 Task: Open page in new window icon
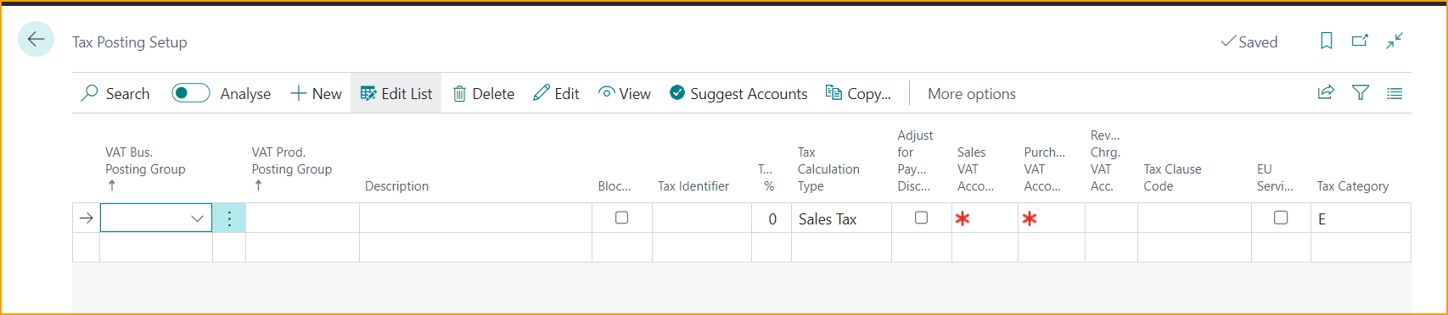tap(1360, 41)
